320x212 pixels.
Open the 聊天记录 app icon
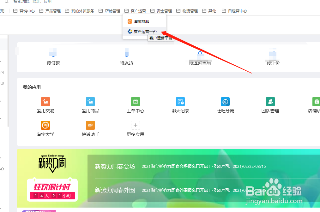click(x=180, y=102)
